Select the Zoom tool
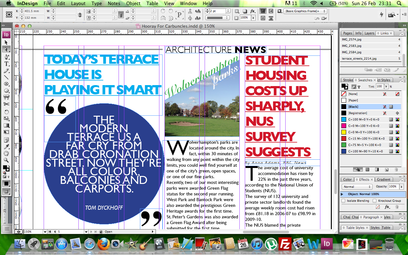 pyautogui.click(x=6, y=160)
